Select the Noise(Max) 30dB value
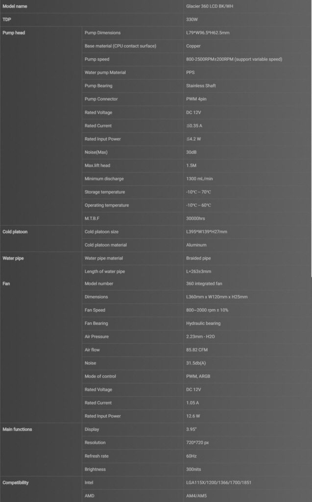This screenshot has height=502, width=312. pos(192,152)
